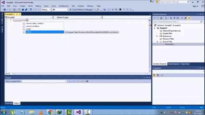Screen dimensions: 205x115
Task: Collapse the Source Files folder
Action: 157,42
